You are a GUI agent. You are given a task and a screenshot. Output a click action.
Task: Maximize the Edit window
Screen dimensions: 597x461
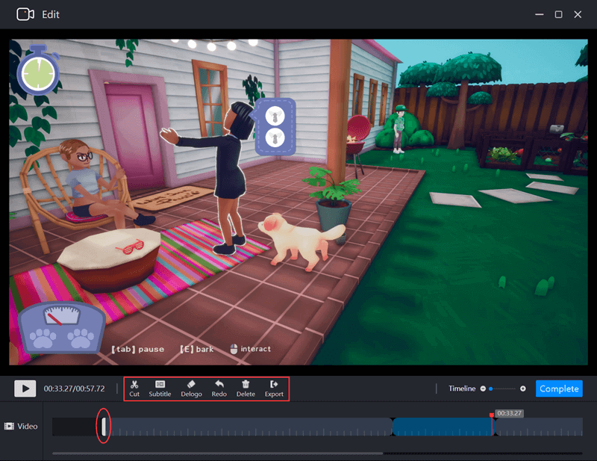[x=558, y=14]
